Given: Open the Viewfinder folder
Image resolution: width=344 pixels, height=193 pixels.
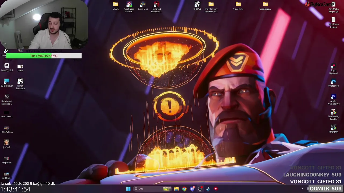Looking at the screenshot, I should click(x=238, y=6).
